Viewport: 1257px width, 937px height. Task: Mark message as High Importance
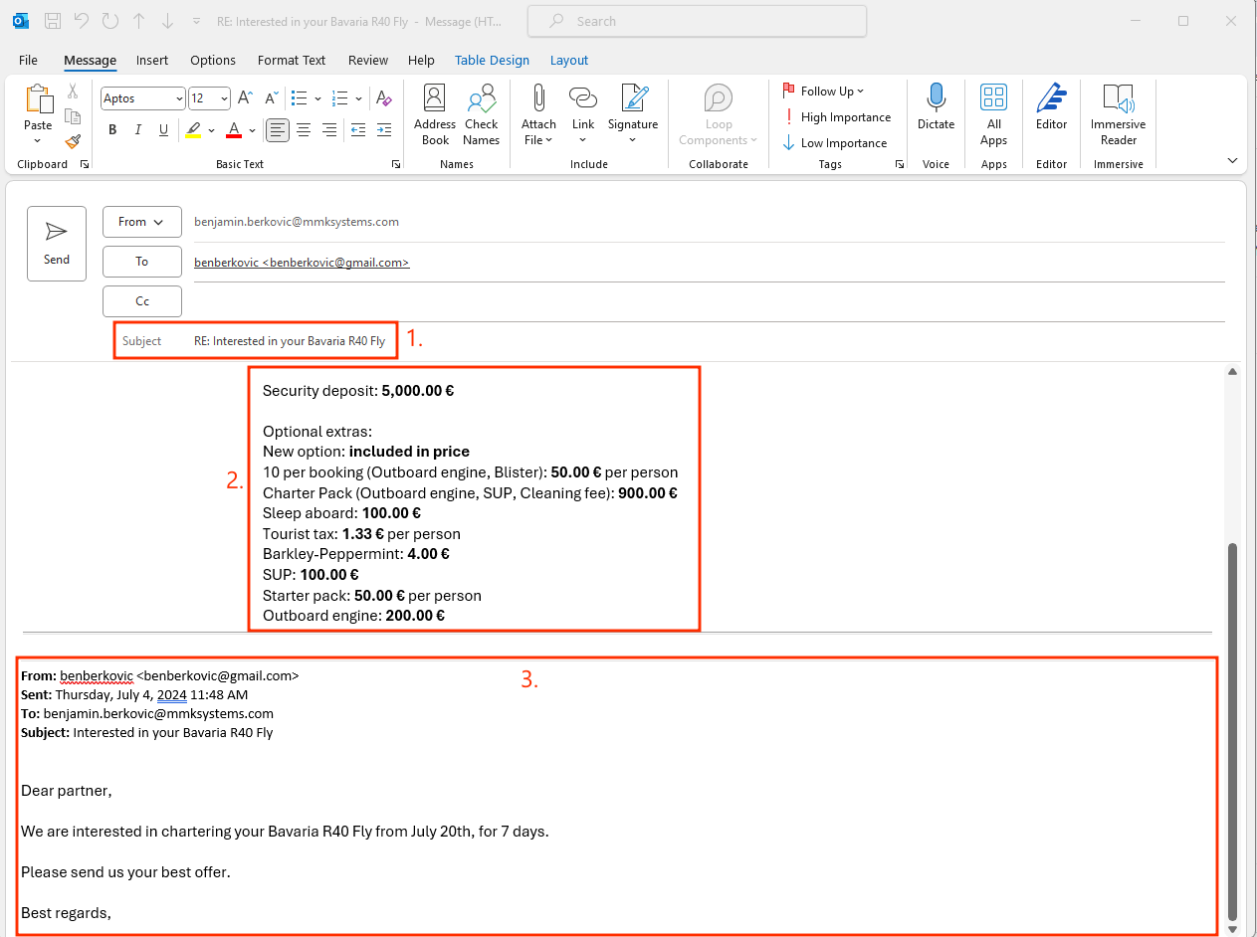(x=836, y=117)
